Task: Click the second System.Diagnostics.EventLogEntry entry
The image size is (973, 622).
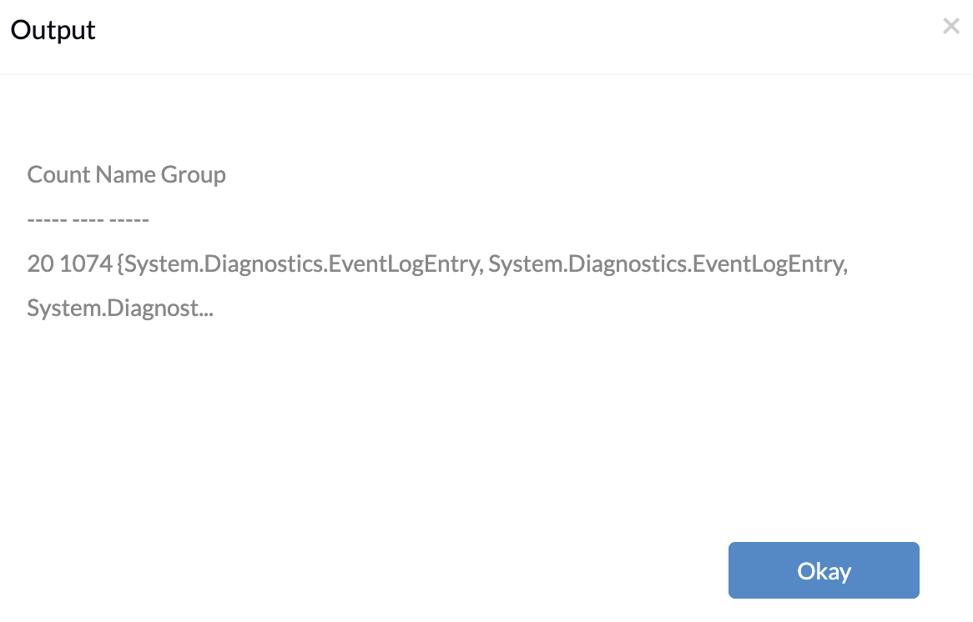Action: [x=664, y=264]
